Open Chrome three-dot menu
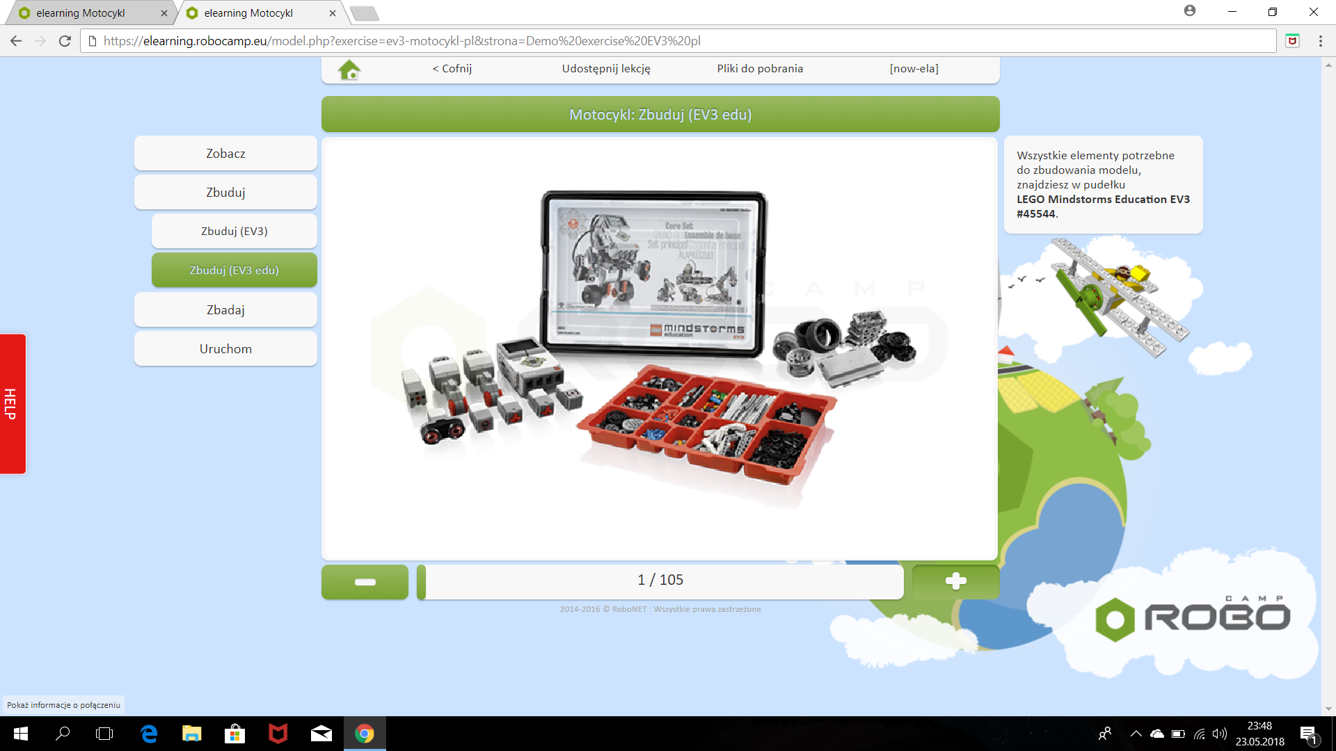Image resolution: width=1336 pixels, height=751 pixels. [x=1320, y=41]
